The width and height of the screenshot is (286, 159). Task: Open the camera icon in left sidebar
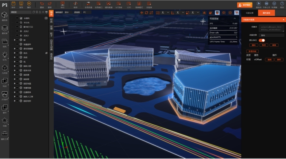coord(5,41)
